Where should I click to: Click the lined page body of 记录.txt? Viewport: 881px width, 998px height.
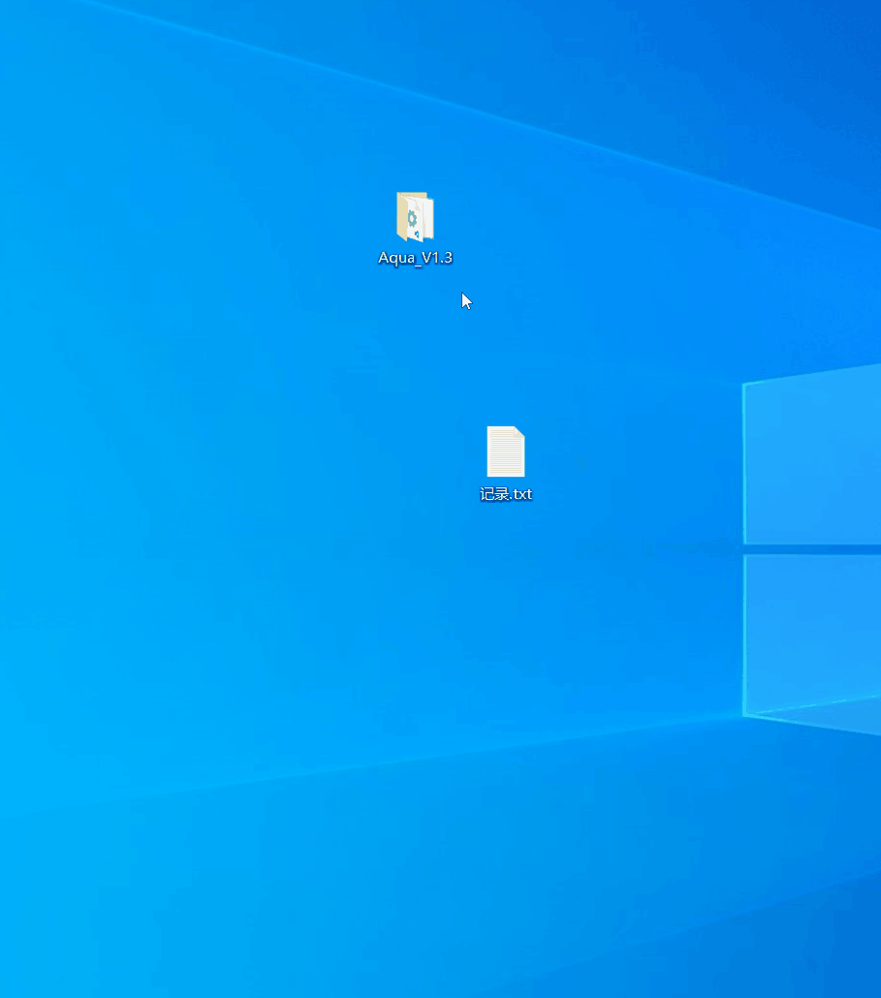pos(504,457)
